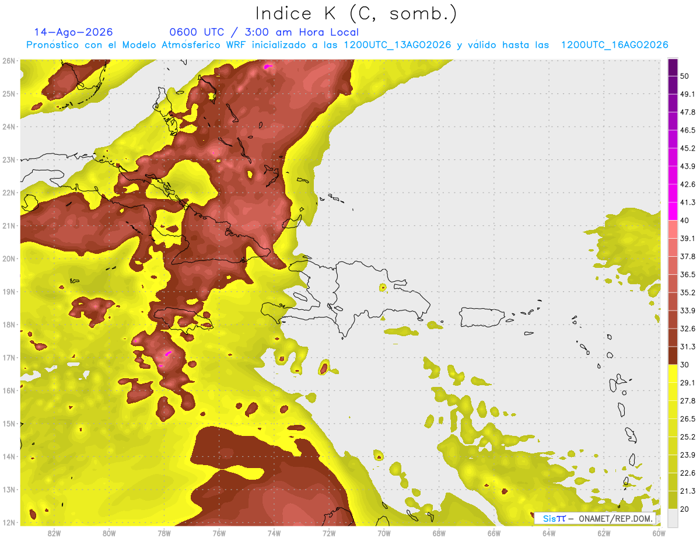Click the colorbar value "36.5"
Viewport: 700px width, 541px height.
tap(688, 274)
